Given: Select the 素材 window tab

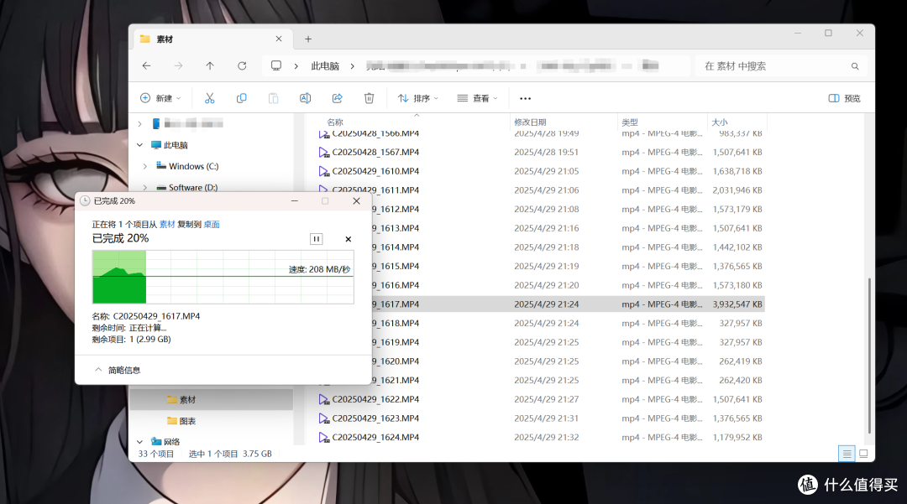Looking at the screenshot, I should (x=212, y=39).
